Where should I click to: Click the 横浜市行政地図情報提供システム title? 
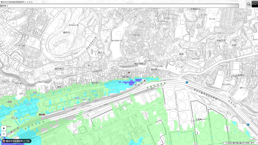coord(17,2)
